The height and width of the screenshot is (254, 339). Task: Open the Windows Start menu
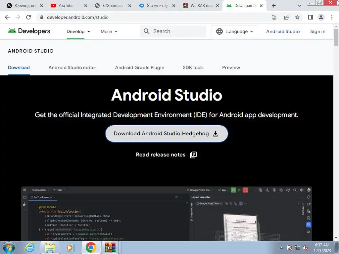click(9, 247)
